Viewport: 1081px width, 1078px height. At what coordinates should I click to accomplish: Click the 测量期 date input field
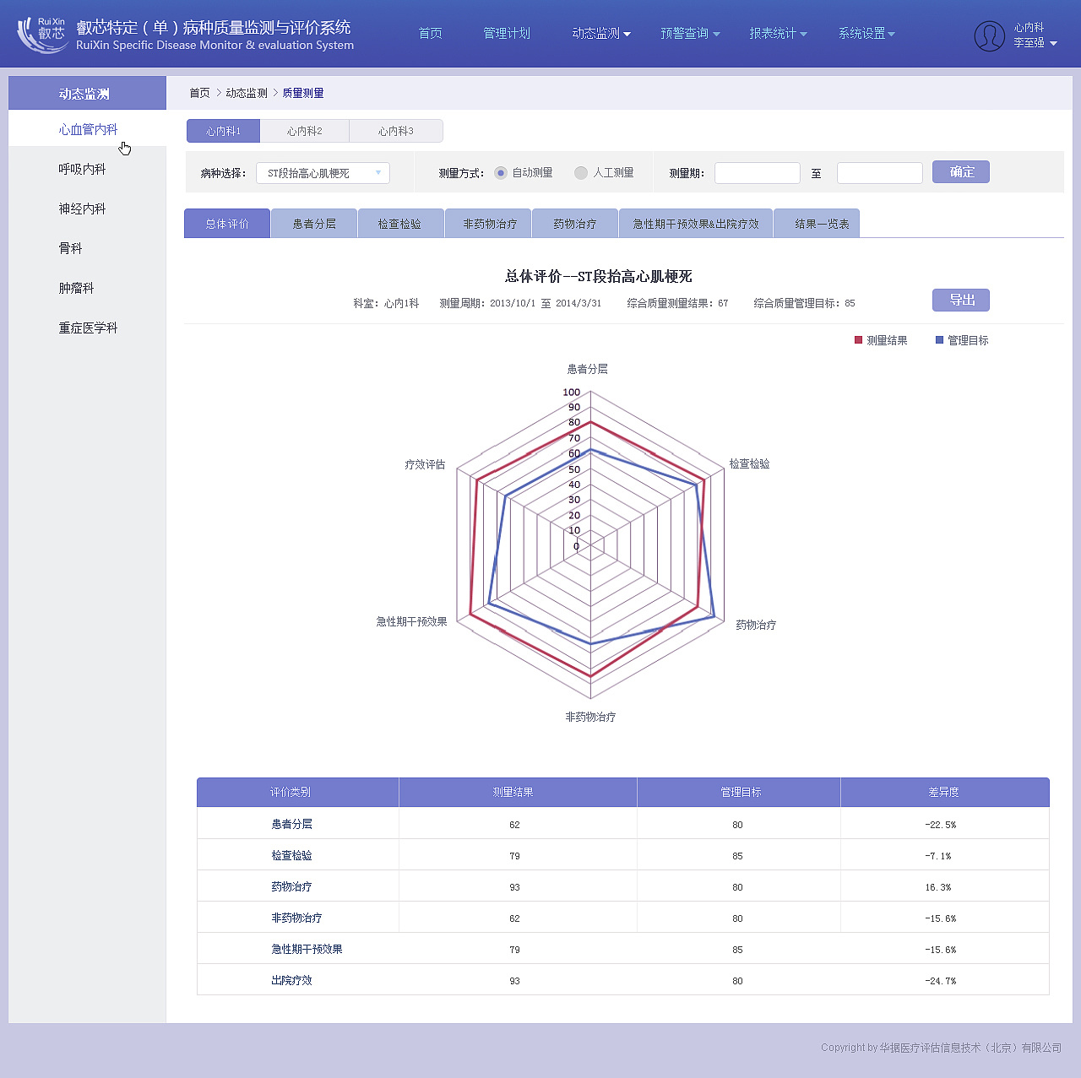click(x=757, y=172)
